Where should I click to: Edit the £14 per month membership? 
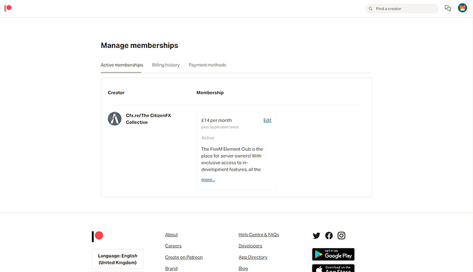pos(267,121)
